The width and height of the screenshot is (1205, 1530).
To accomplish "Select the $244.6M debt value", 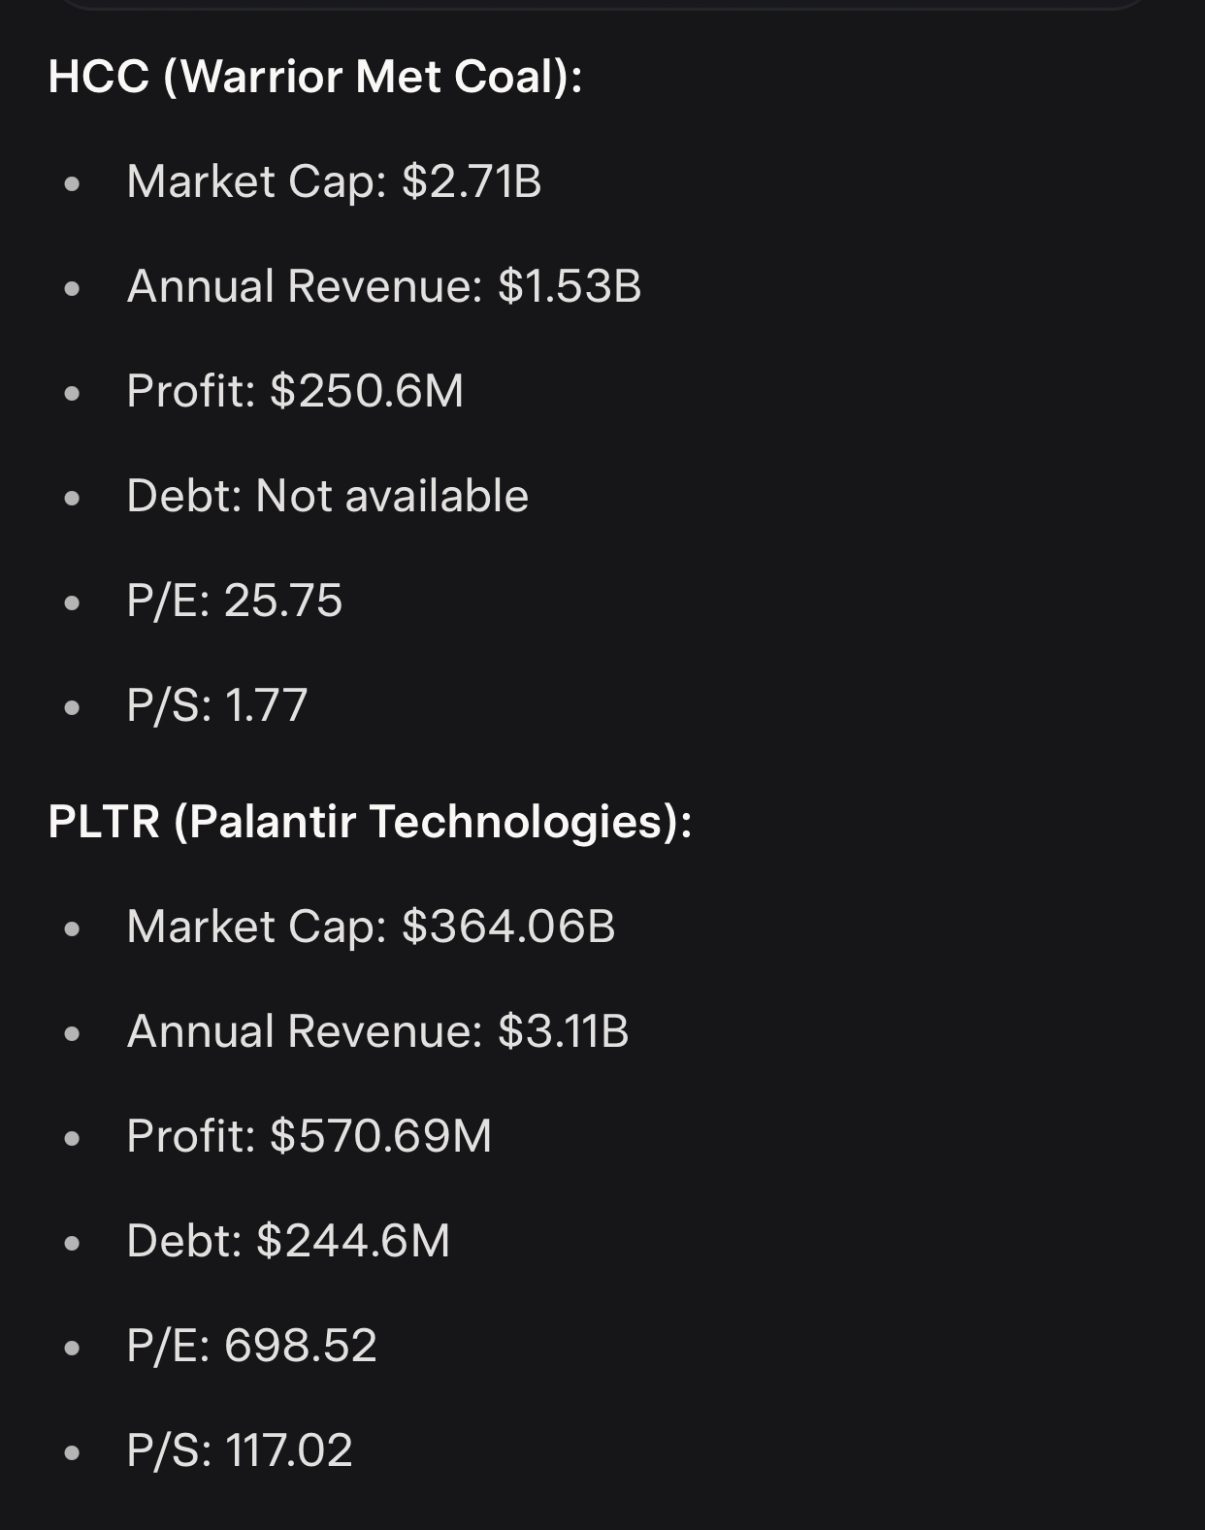I will tap(353, 1241).
